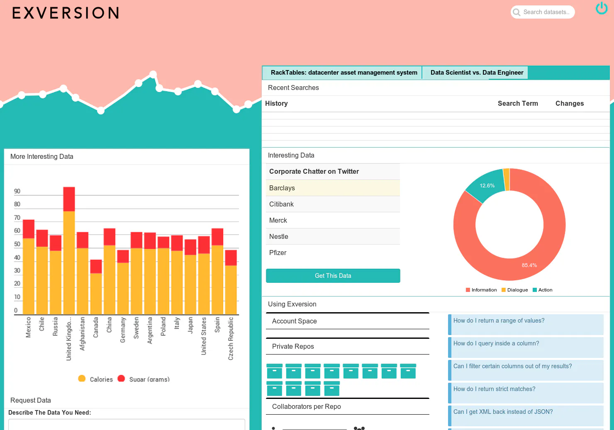Screen dimensions: 614x430
Task: Select Citibank in Corporate Chatter list
Action: (333, 204)
